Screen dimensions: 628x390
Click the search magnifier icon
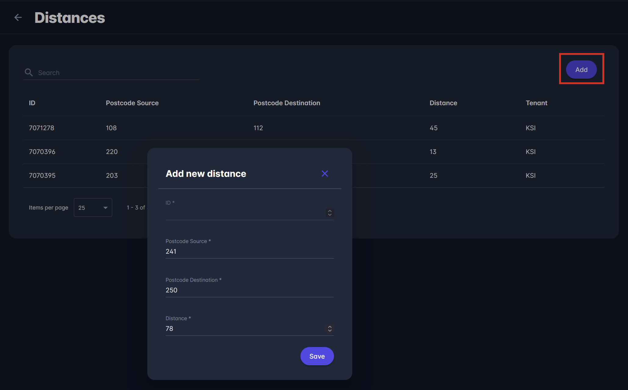[x=29, y=73]
